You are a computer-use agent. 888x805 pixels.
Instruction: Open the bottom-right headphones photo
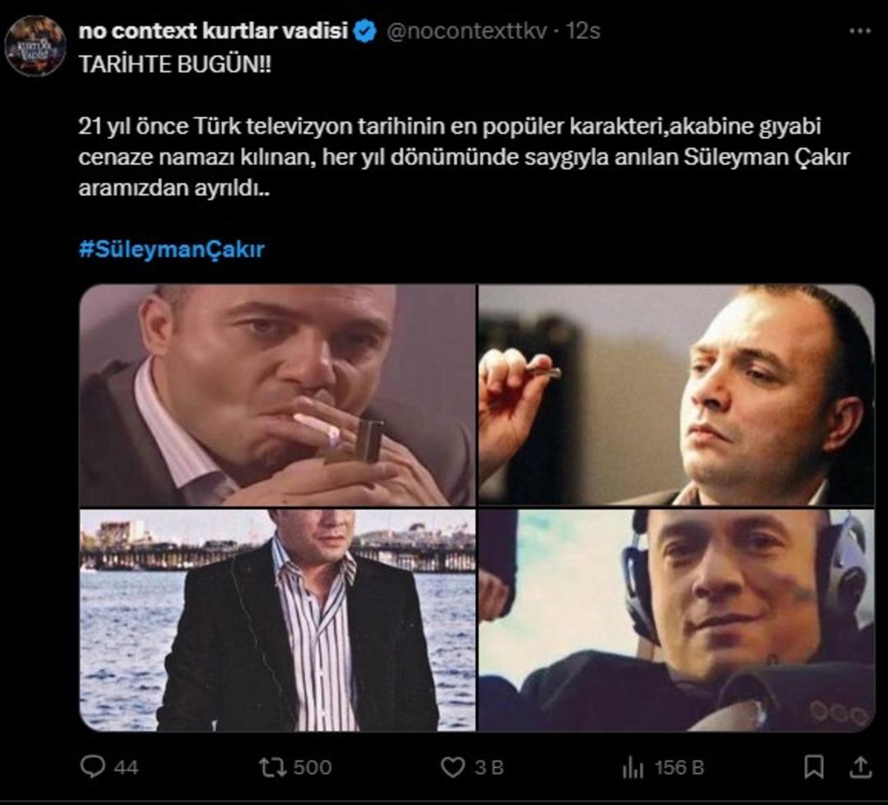[x=674, y=621]
